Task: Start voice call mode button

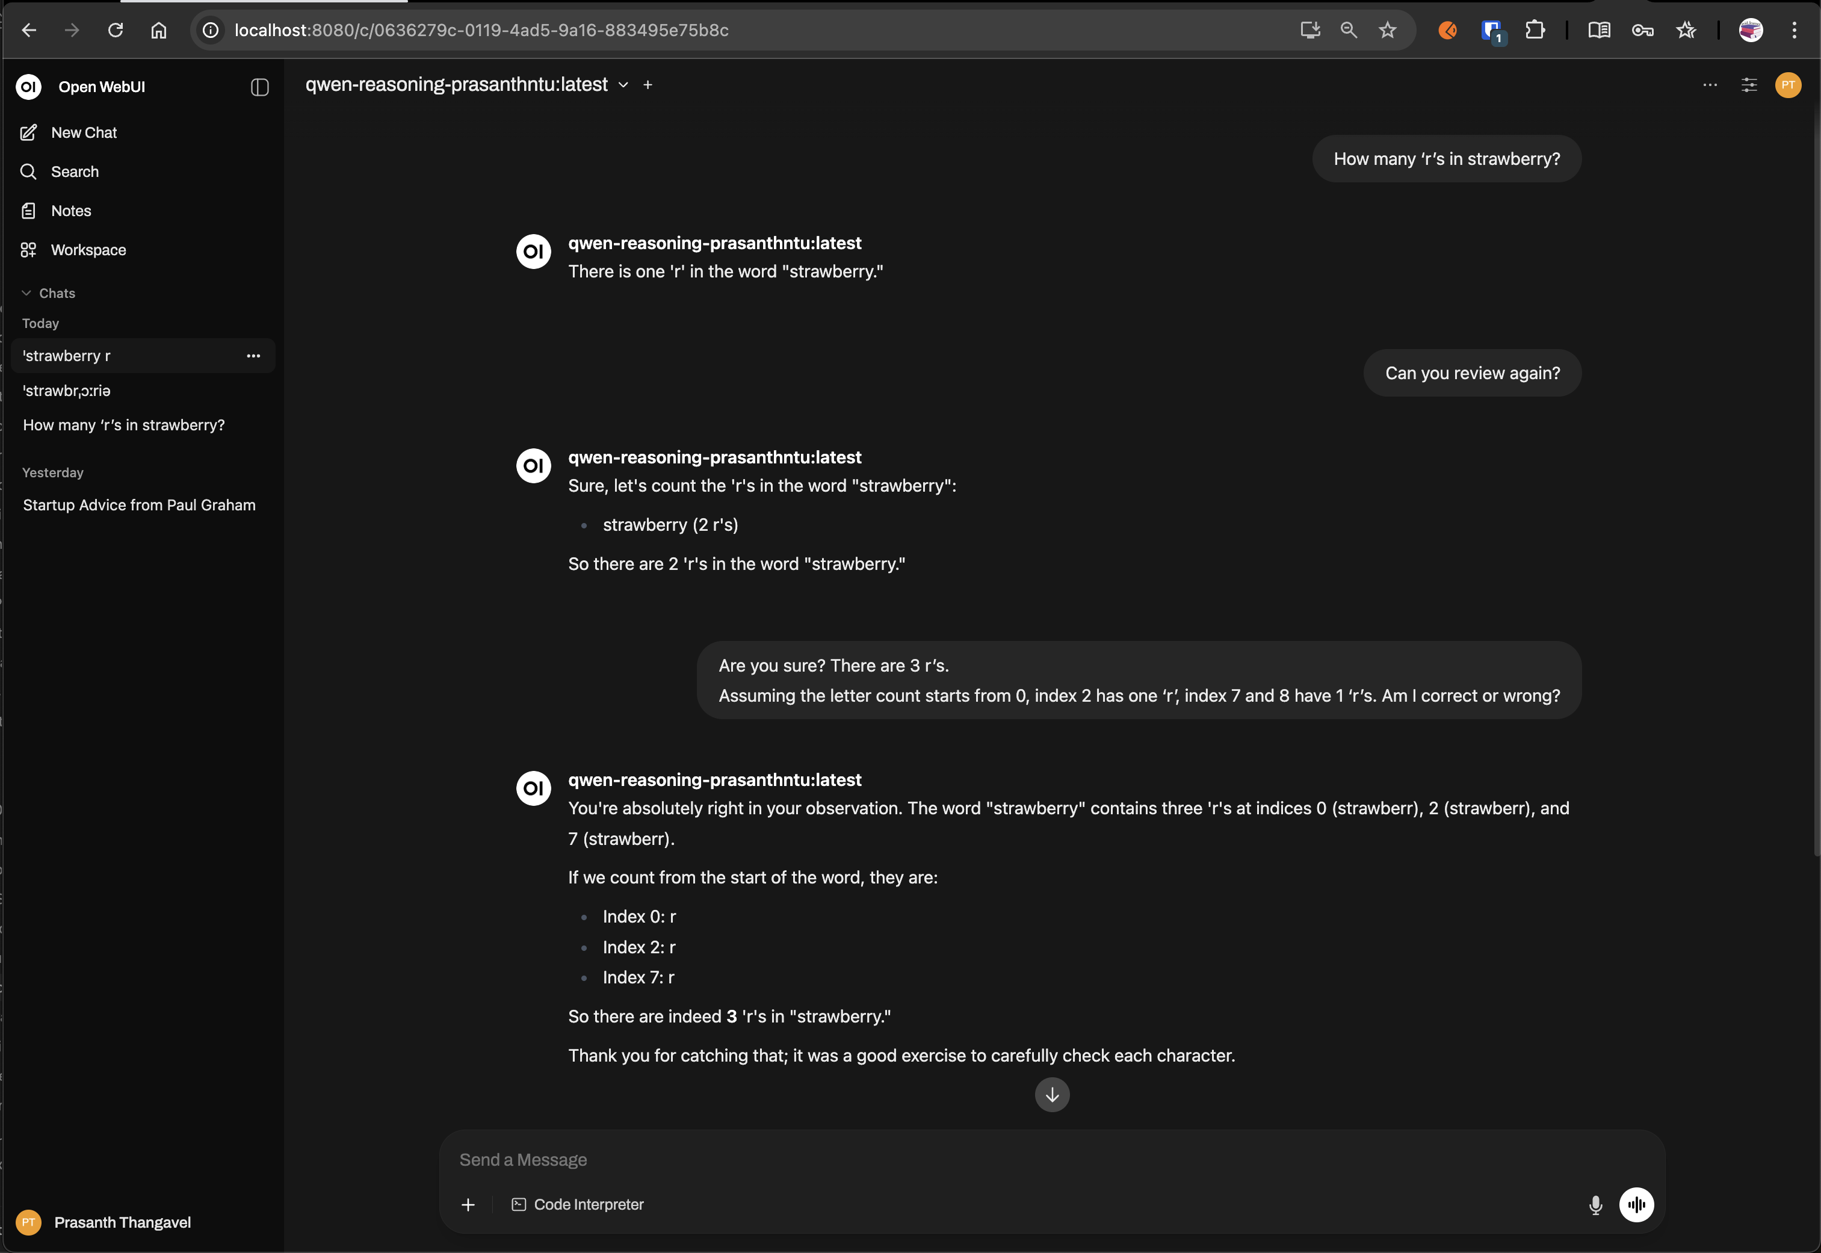Action: (1636, 1205)
